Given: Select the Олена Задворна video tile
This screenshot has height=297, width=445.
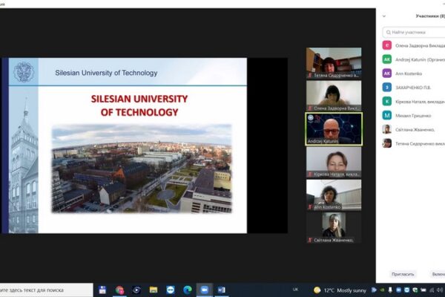Looking at the screenshot, I should (334, 96).
